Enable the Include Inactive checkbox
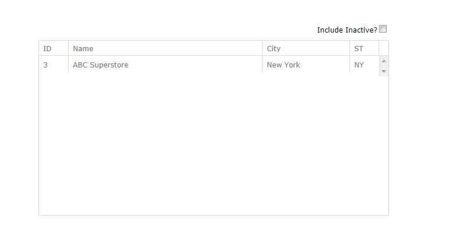The height and width of the screenshot is (249, 449). click(x=383, y=29)
